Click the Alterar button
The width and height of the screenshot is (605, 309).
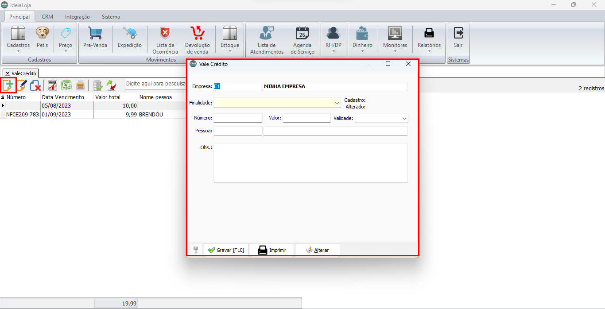click(x=317, y=250)
